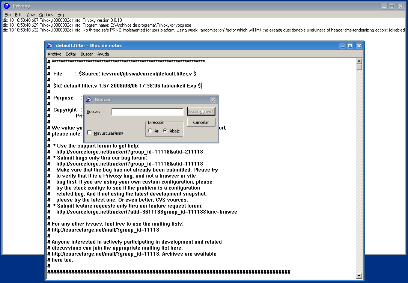Screen dimensions: 408x283
Task: Click the 'here too.' line in Notepad
Action: click(x=60, y=260)
